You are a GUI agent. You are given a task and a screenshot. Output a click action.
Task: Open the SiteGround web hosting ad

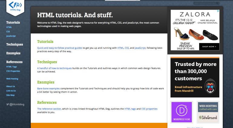click(208, 112)
